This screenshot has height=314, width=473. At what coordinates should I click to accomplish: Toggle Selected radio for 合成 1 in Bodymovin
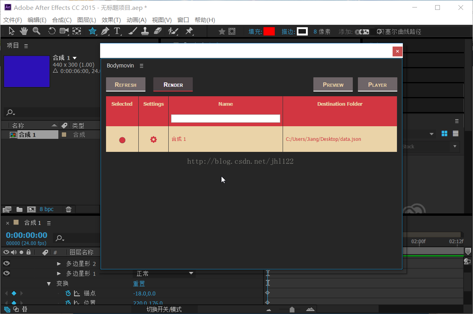tap(122, 140)
